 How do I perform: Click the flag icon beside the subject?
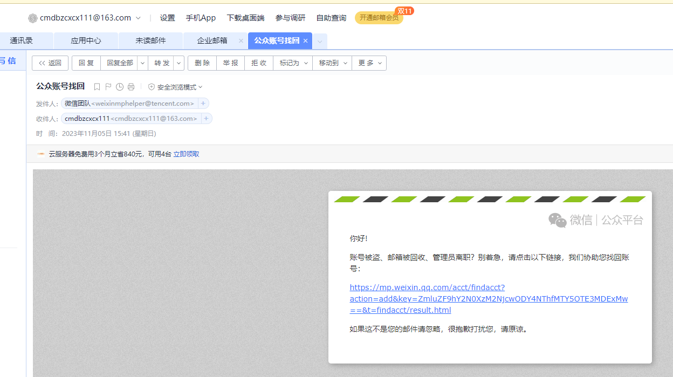(x=108, y=87)
